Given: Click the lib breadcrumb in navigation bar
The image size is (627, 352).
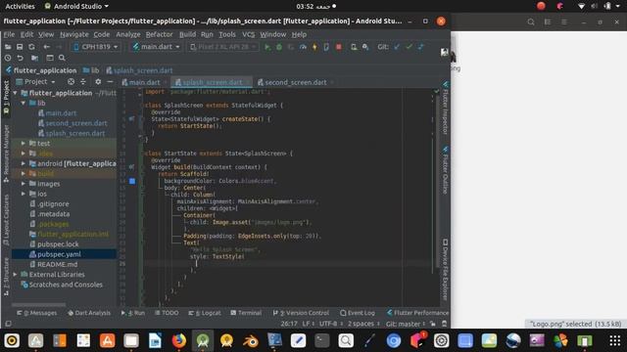Looking at the screenshot, I should pyautogui.click(x=91, y=70).
